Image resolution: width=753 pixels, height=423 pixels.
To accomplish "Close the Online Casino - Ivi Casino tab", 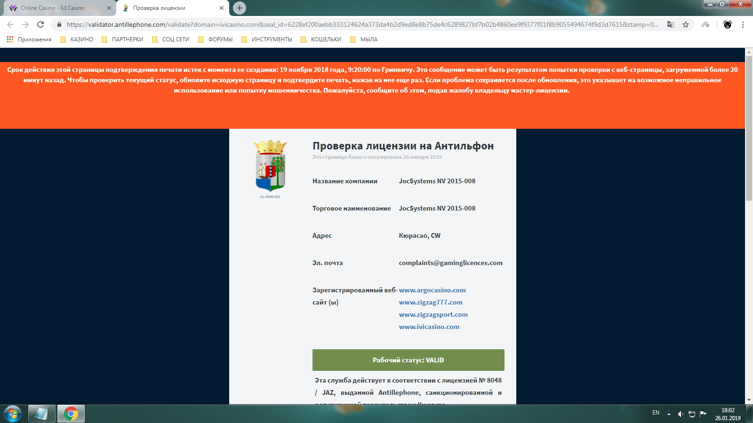I will point(109,8).
